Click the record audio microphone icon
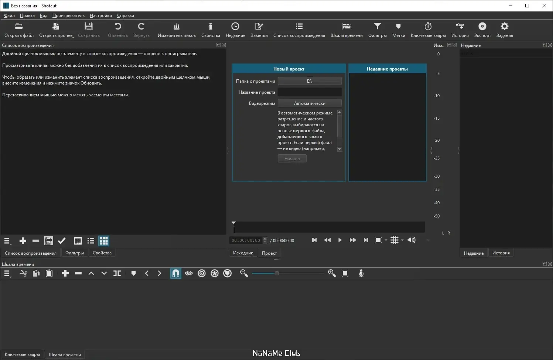 (x=361, y=273)
